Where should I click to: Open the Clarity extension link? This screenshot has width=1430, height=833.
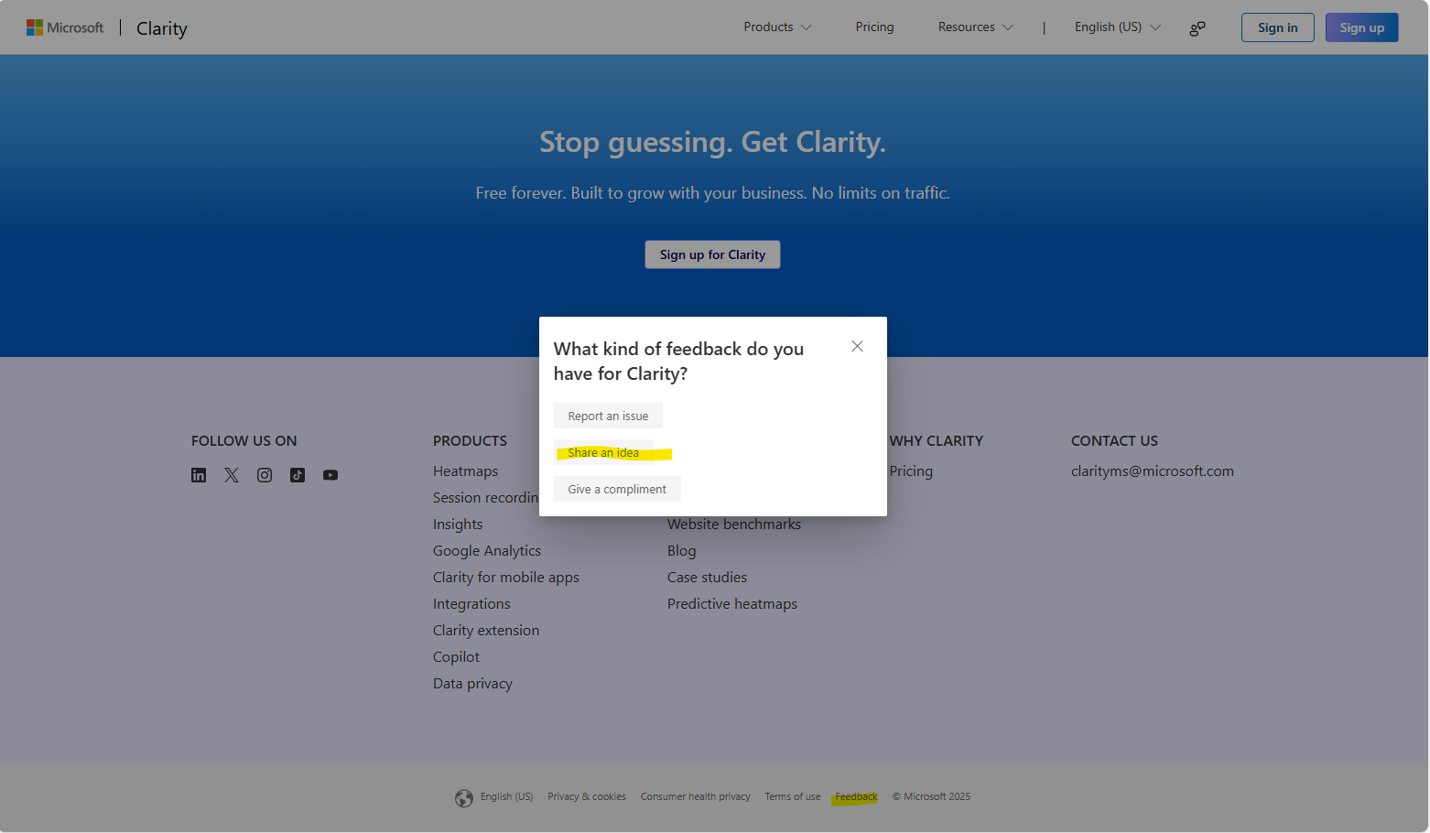pyautogui.click(x=486, y=631)
